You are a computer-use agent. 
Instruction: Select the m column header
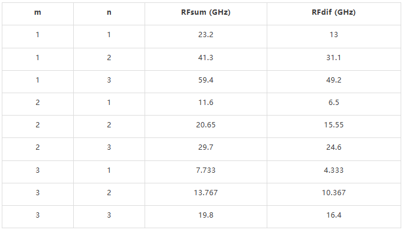(x=38, y=12)
